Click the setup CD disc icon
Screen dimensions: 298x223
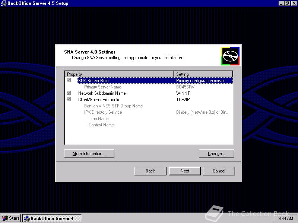click(230, 56)
